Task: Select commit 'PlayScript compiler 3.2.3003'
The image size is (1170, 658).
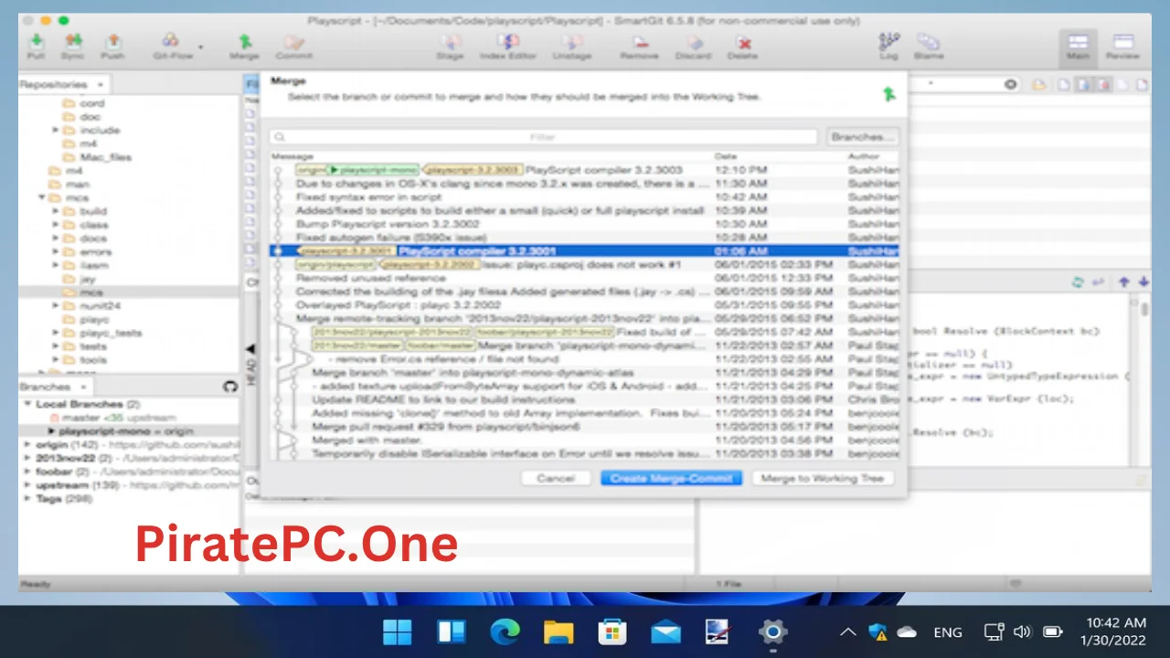Action: coord(584,170)
